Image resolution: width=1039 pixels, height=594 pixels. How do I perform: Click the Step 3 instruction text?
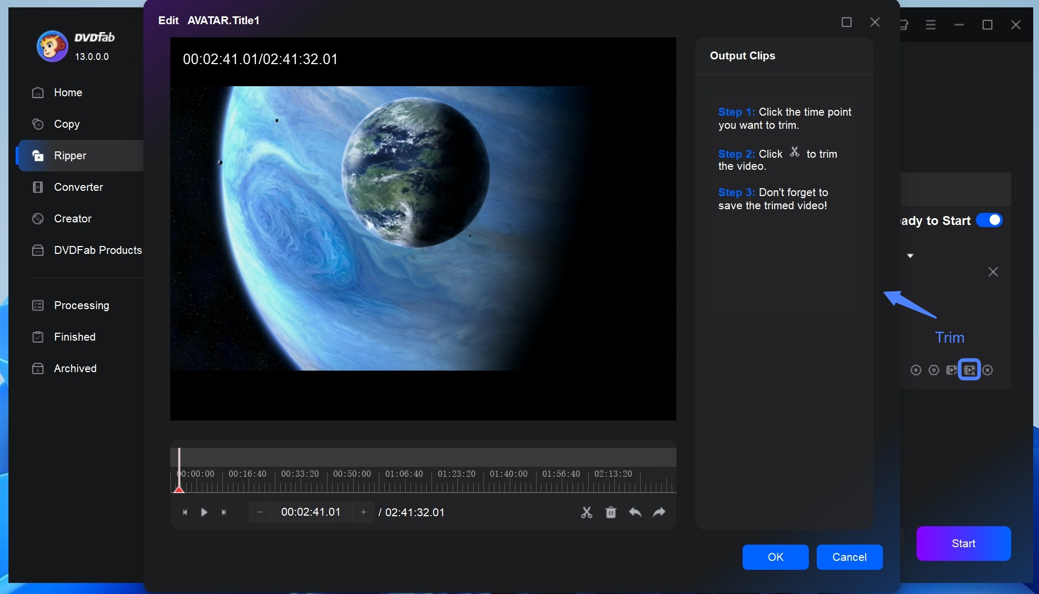tap(773, 199)
